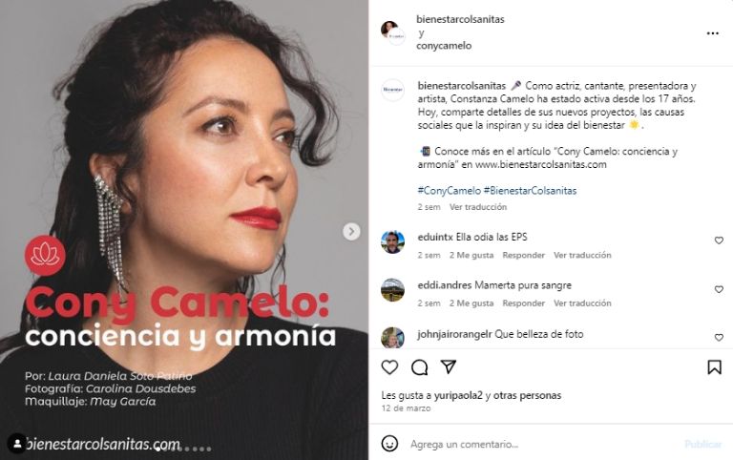Open the three-dot more options menu
The height and width of the screenshot is (460, 733).
[712, 33]
